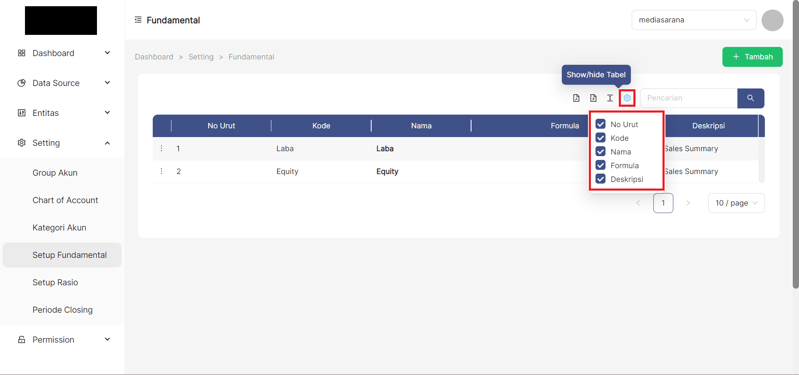Disable the Formula column visibility
The width and height of the screenshot is (799, 375).
pyautogui.click(x=600, y=165)
